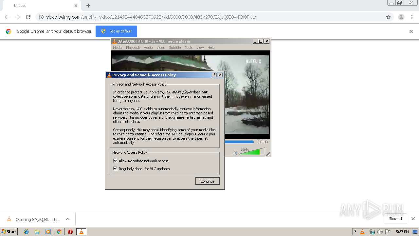
Task: Switch to Chrome in the taskbar
Action: pyautogui.click(x=59, y=232)
